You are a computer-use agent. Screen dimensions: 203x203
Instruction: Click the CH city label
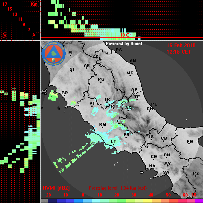click(150, 109)
